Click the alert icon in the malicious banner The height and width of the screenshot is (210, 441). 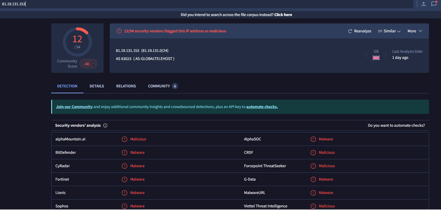click(x=119, y=31)
